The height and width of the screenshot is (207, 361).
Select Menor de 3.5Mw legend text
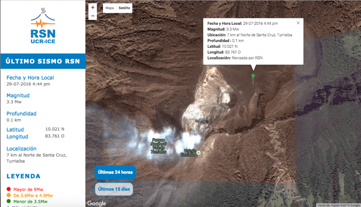(x=31, y=201)
